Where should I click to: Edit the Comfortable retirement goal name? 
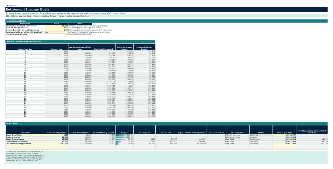click(x=25, y=141)
